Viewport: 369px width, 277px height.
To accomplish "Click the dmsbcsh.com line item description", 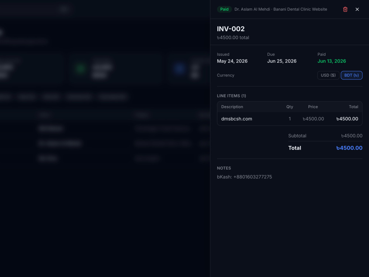I will tap(237, 119).
